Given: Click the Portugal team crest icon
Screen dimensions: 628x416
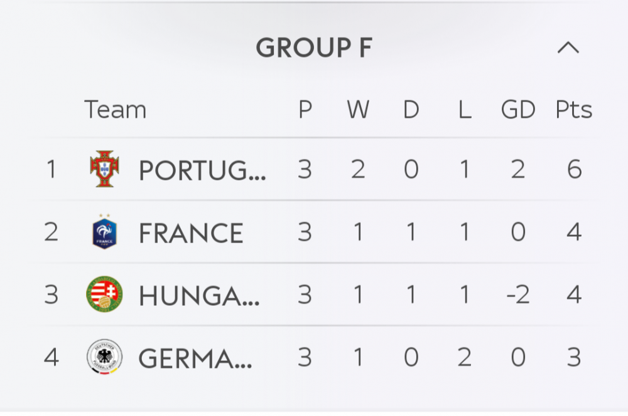Looking at the screenshot, I should 104,169.
